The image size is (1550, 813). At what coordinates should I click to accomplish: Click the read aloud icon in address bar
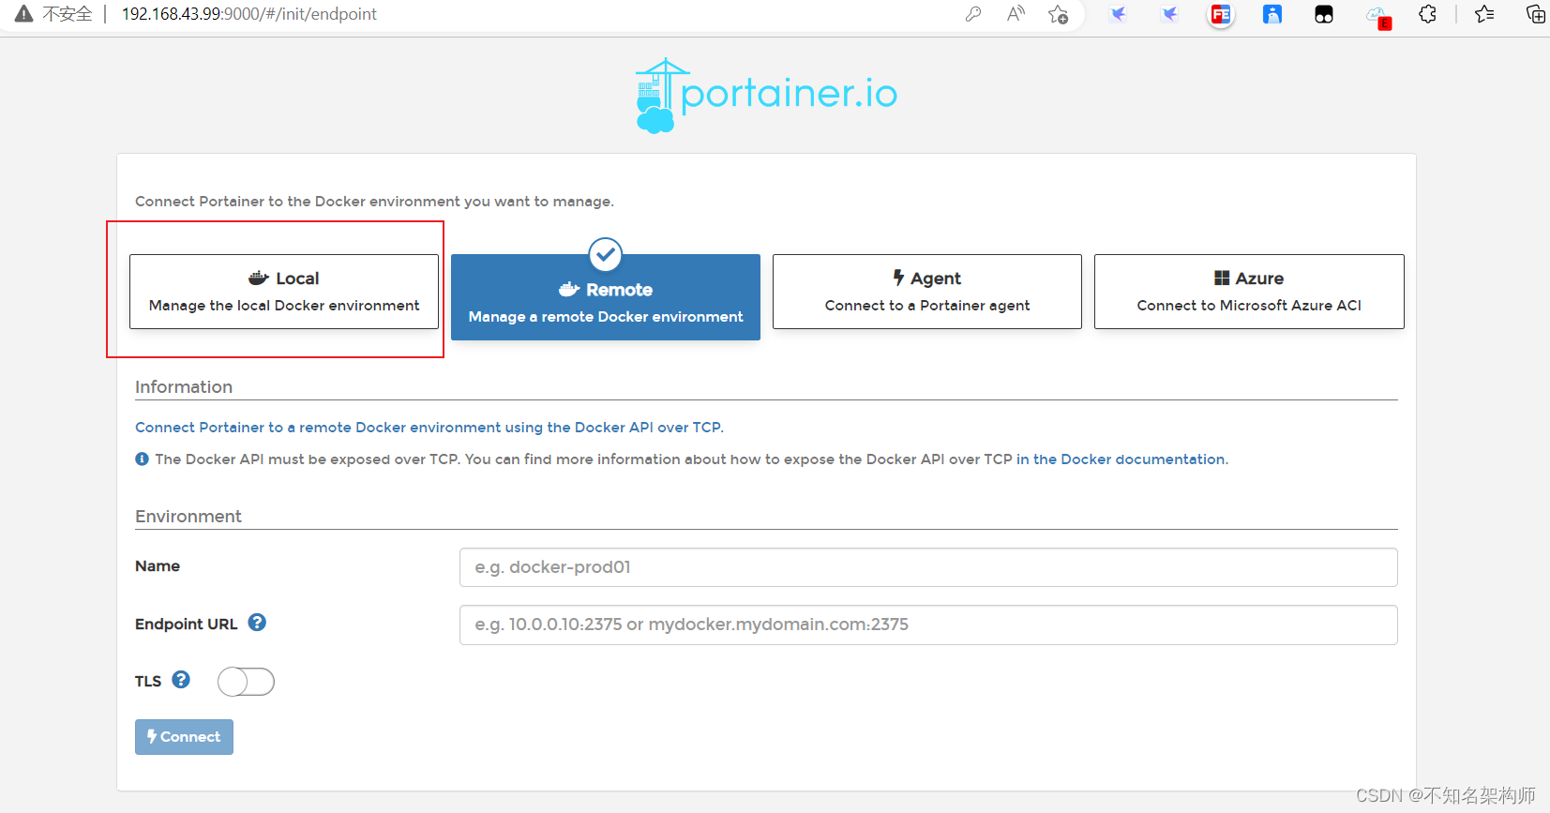pos(1016,14)
